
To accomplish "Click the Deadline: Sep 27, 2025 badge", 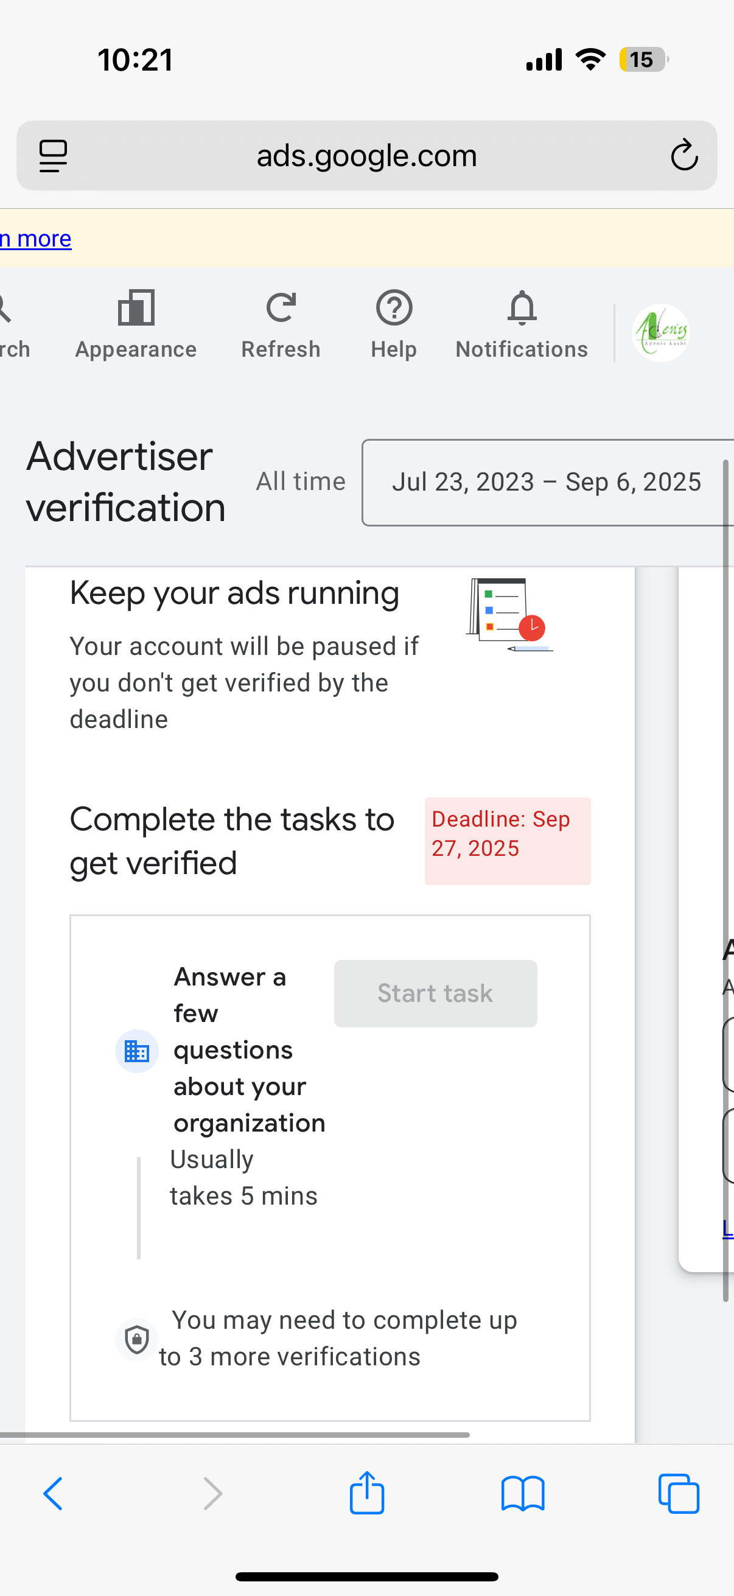I will click(x=508, y=841).
